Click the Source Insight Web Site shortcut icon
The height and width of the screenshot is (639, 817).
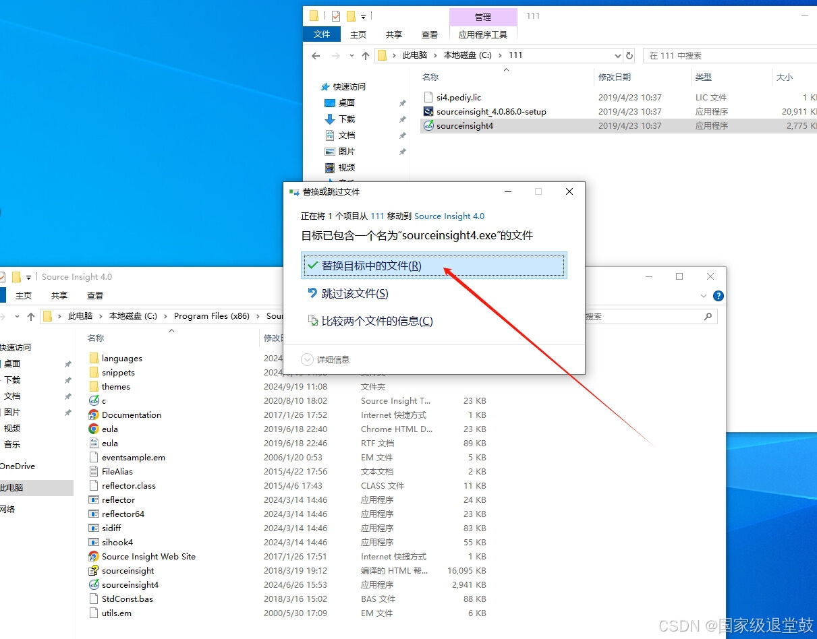click(94, 556)
